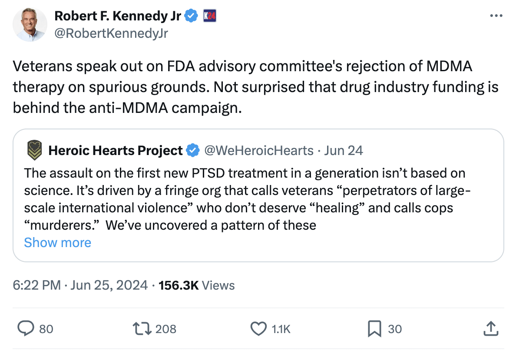Open the quoted tweet about PTSD treatment
Viewport: 516px width, 350px height.
[x=258, y=200]
